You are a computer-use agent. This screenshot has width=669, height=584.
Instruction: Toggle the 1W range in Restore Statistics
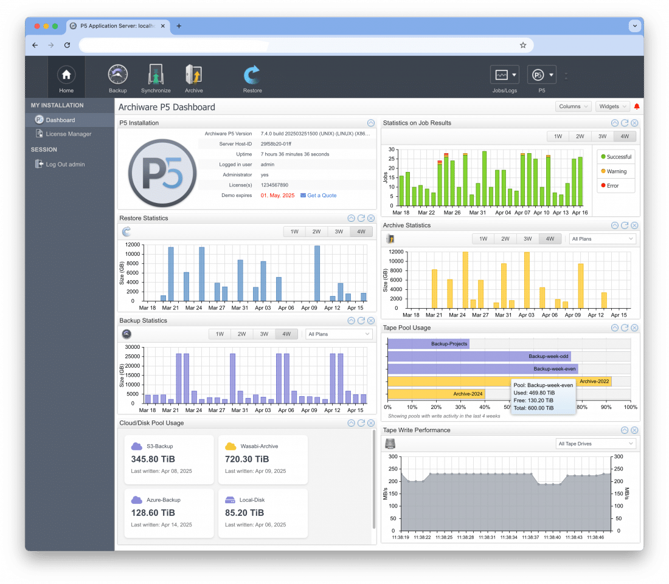pos(294,231)
